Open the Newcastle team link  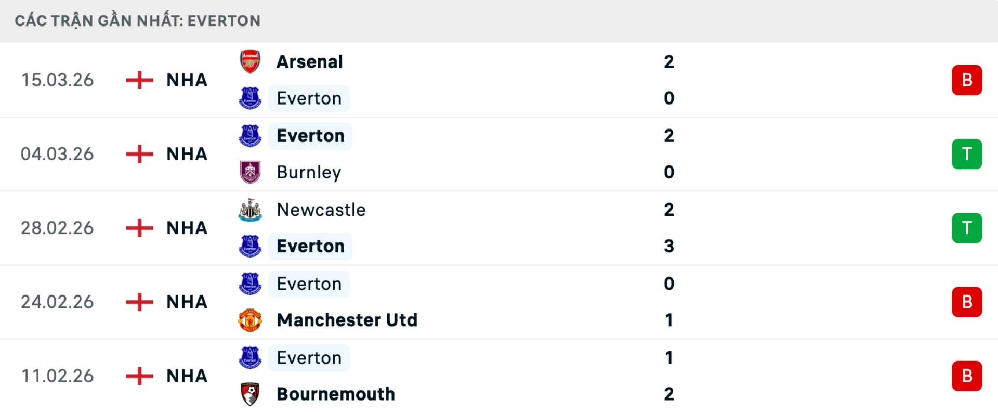coord(321,210)
